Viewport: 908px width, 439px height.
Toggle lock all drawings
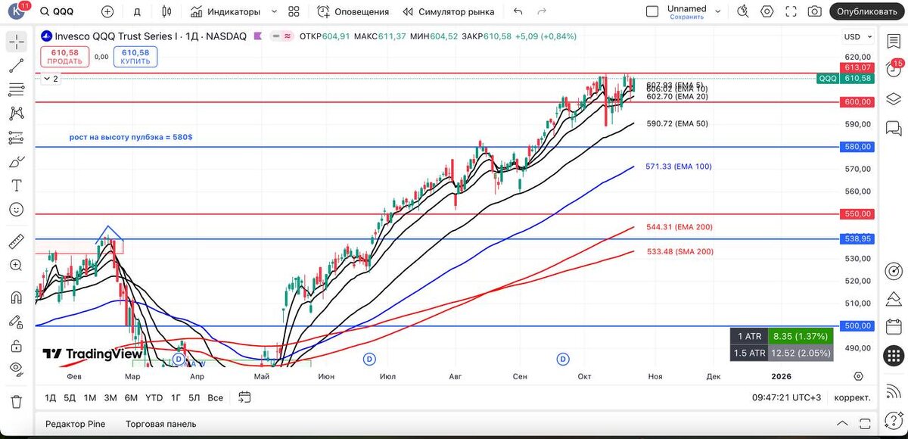coord(16,346)
